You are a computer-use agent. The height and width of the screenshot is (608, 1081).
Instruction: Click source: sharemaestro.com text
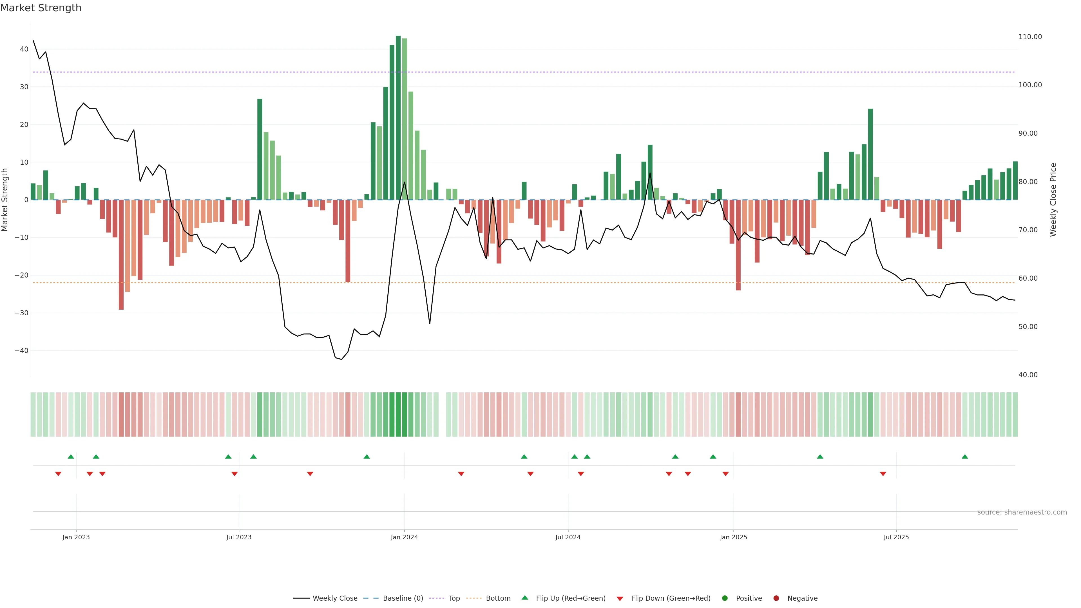(1022, 512)
